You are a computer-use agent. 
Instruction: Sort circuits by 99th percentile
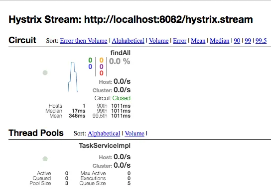coord(248,41)
